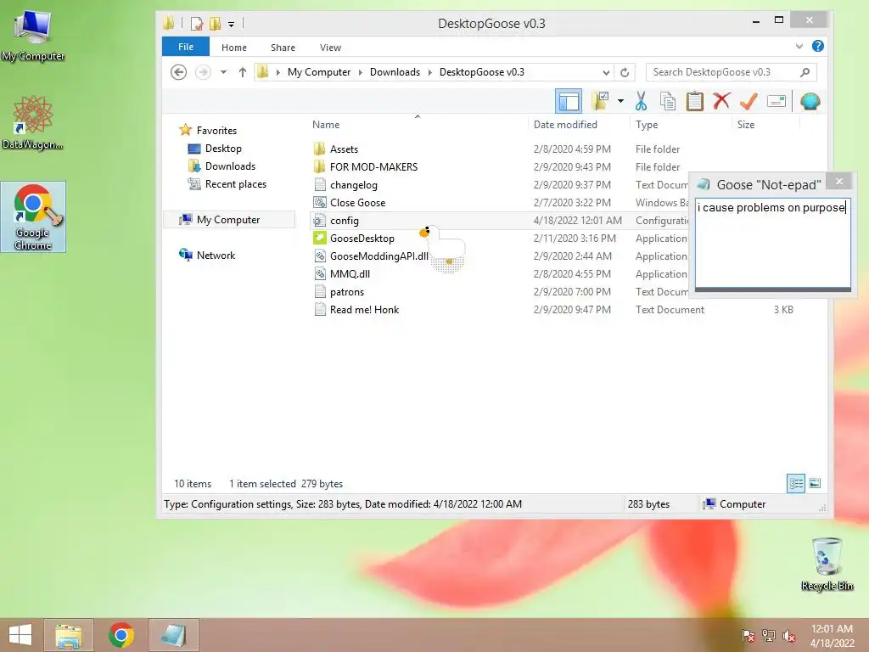Screen dimensions: 869x652
Task: Open Explorer help via question mark icon
Action: [x=817, y=46]
